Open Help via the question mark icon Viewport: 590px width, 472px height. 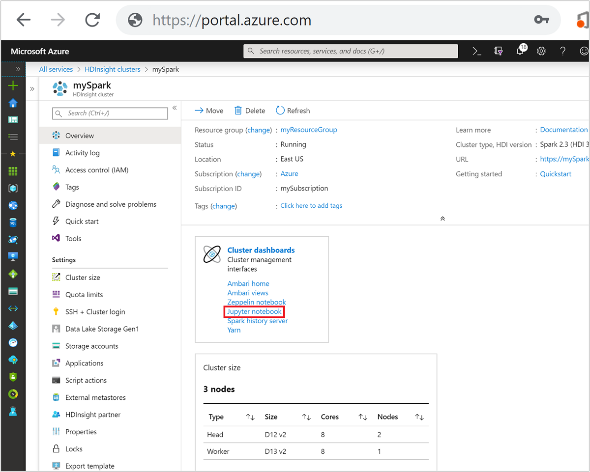pyautogui.click(x=563, y=51)
